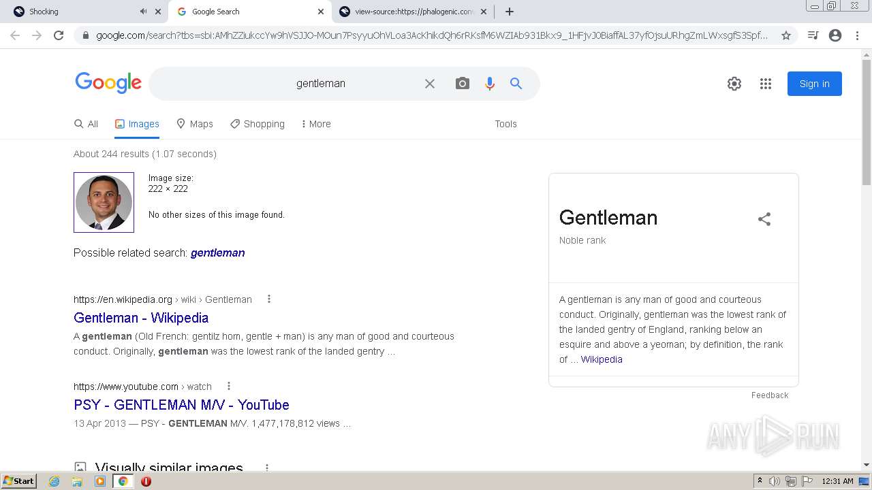Open PSY - GENTLEMAN M/V YouTube result

pos(181,405)
